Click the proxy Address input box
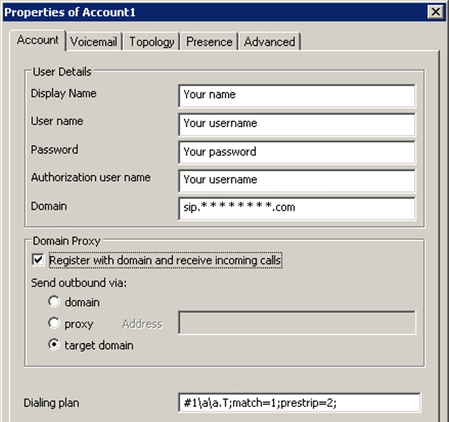 point(296,323)
